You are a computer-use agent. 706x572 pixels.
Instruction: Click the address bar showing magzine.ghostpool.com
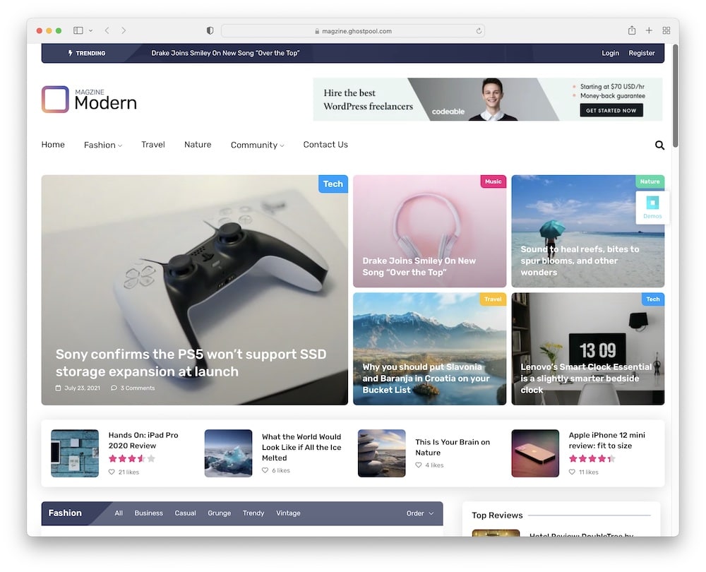(x=353, y=30)
